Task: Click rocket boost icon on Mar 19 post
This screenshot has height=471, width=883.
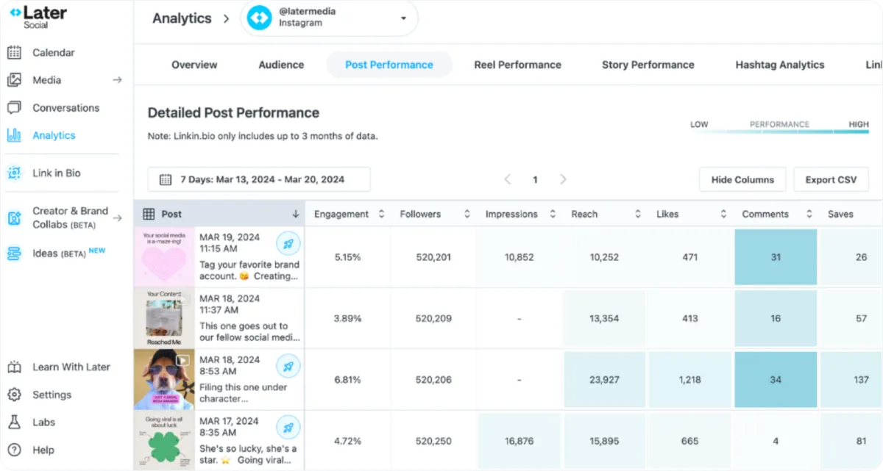Action: coord(288,243)
